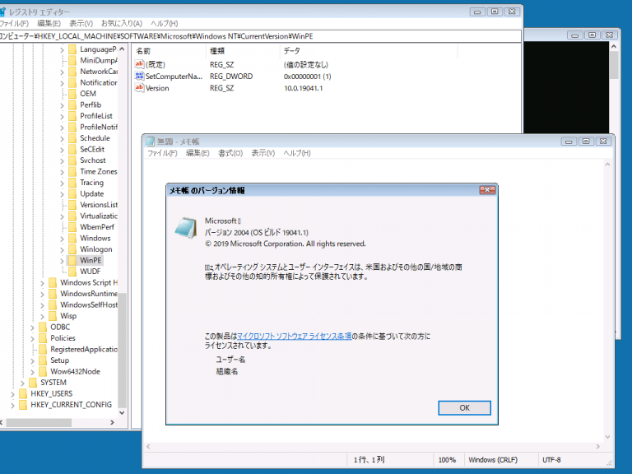Open Registry Editor's お気に入り(A) menu
Viewport: 632px width, 474px height.
[122, 23]
